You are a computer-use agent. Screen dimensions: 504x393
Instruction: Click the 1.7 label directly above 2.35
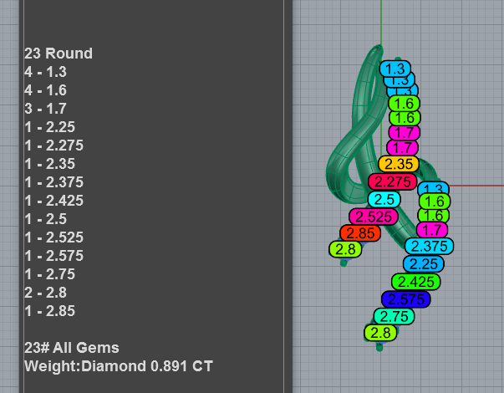(x=402, y=148)
